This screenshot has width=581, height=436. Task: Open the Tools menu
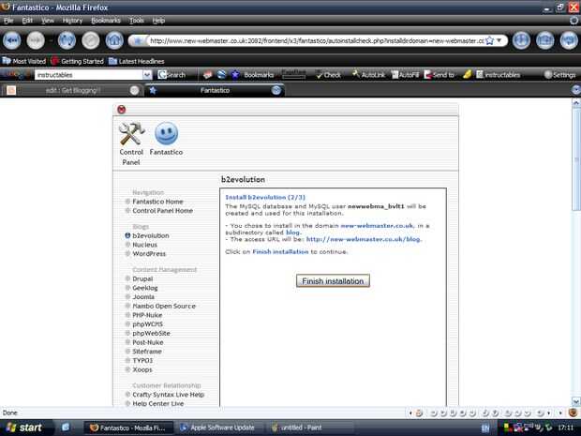[x=137, y=21]
